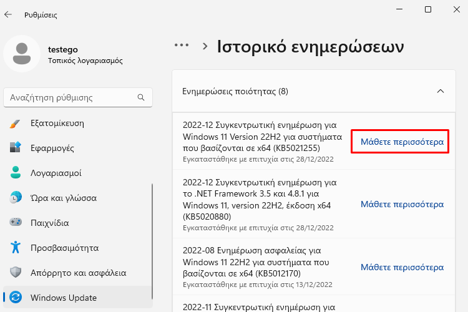
Task: Click the testego user avatar
Action: click(22, 54)
